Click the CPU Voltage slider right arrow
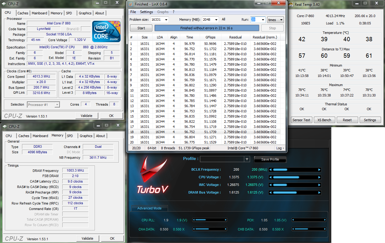385x243 pixels. [319, 177]
